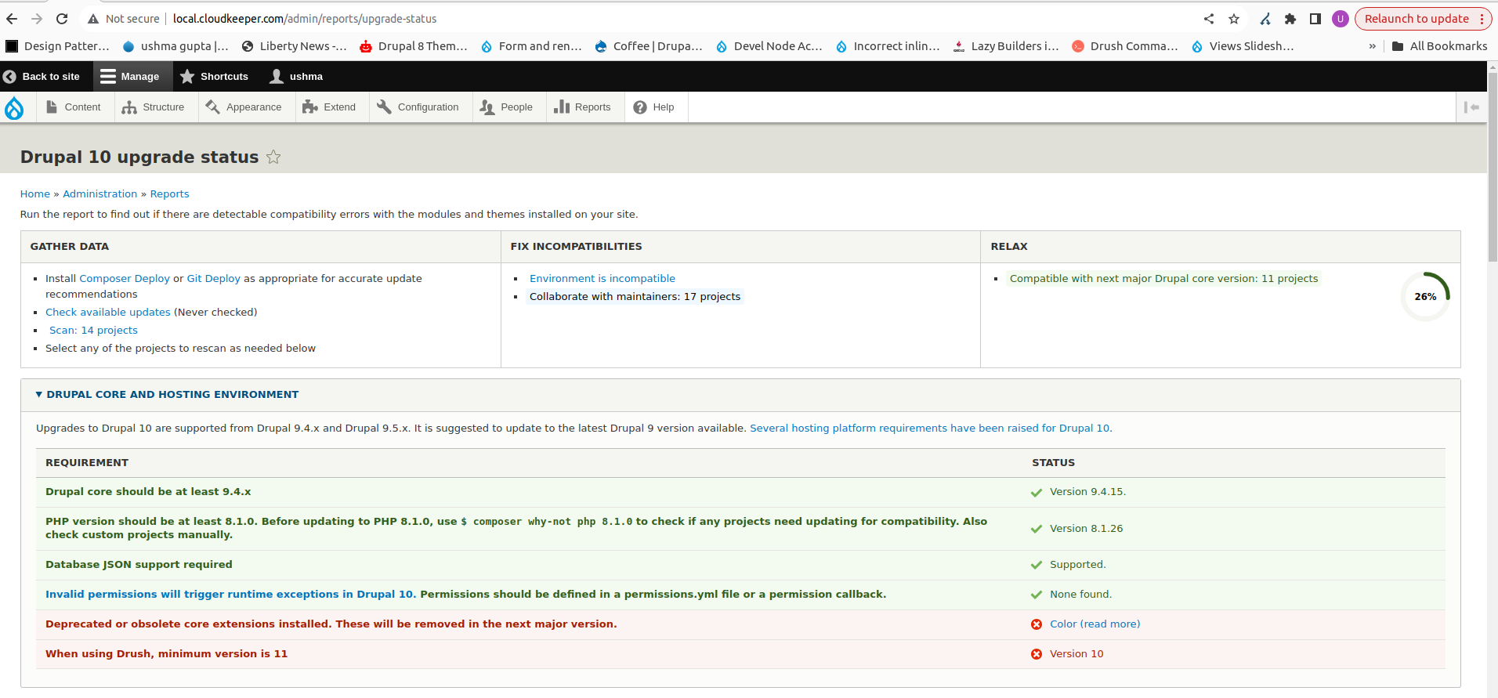Toggle the Manage toolbar menu
Screen dimensions: 1498x698
click(130, 77)
